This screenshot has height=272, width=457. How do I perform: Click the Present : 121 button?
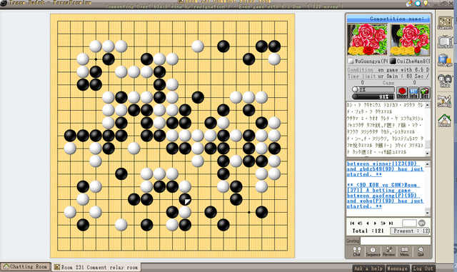pyautogui.click(x=411, y=231)
